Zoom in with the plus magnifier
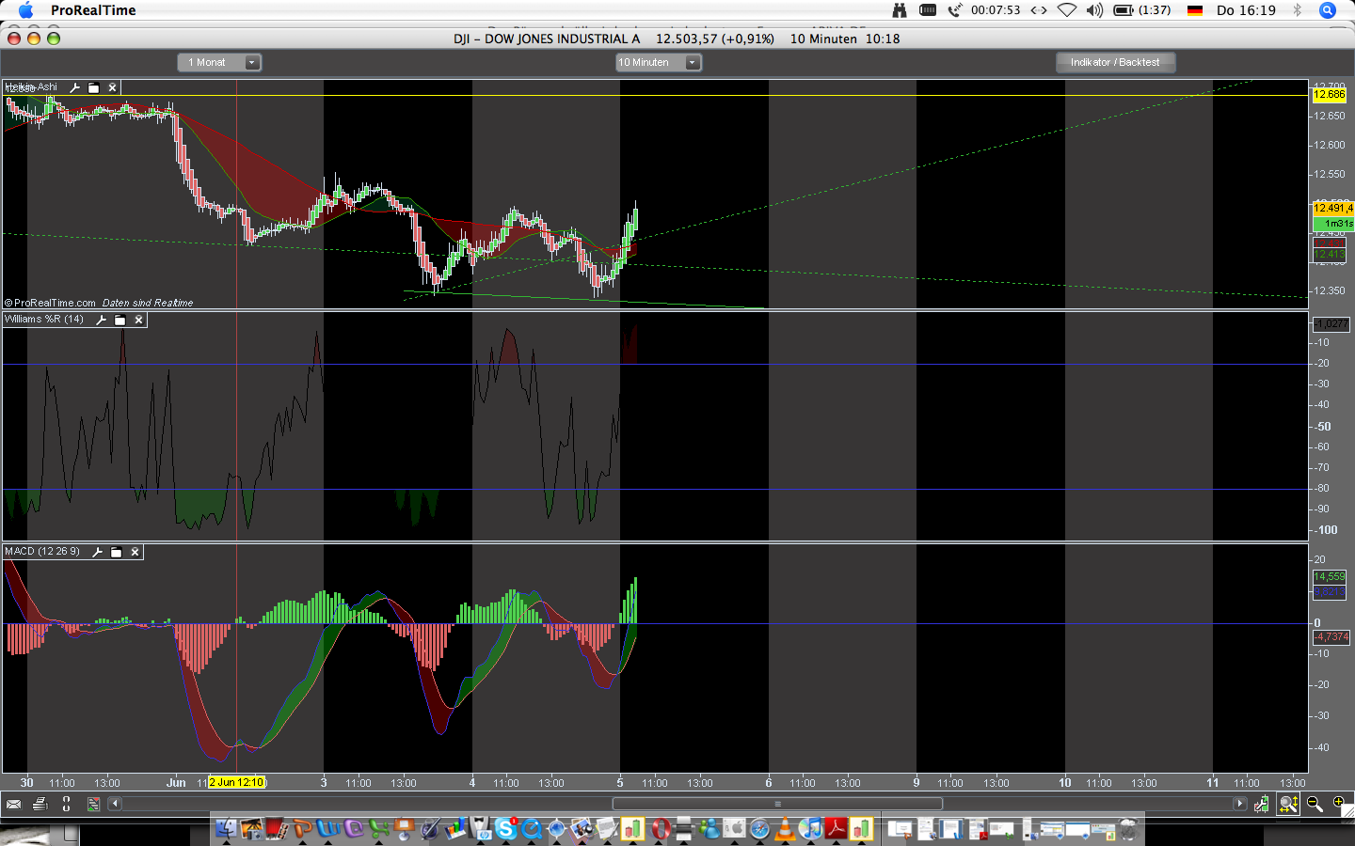This screenshot has width=1355, height=846. 1339,803
